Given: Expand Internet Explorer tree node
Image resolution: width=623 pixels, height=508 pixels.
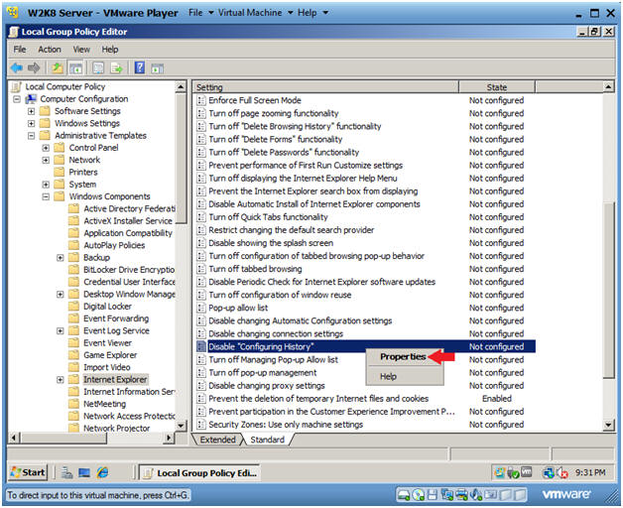Looking at the screenshot, I should coord(60,380).
